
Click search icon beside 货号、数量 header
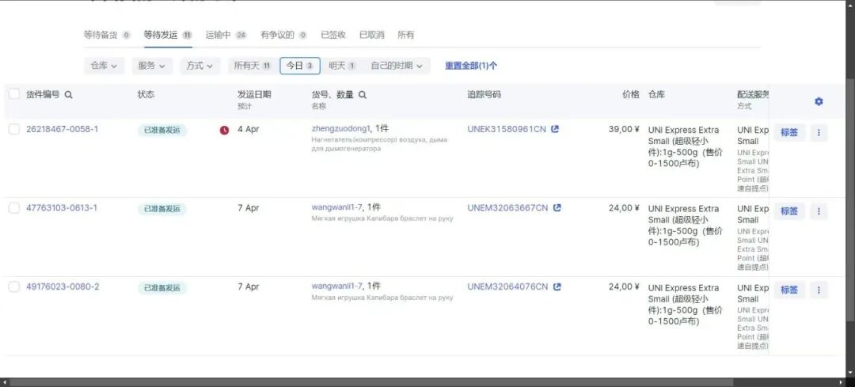(x=363, y=95)
